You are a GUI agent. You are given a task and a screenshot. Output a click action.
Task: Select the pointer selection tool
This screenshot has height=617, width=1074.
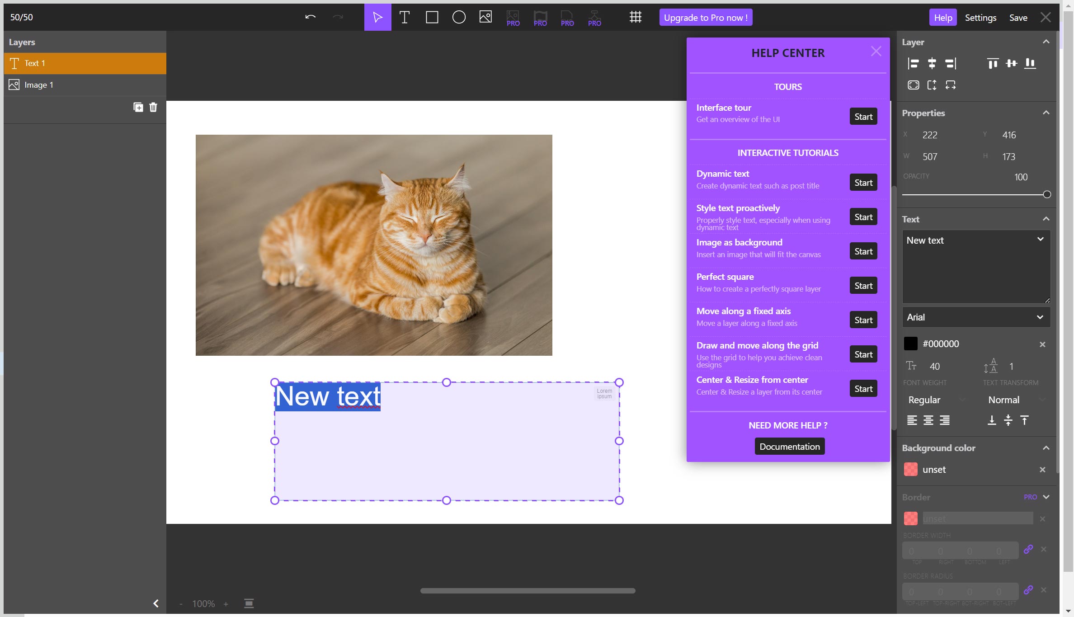click(x=377, y=17)
